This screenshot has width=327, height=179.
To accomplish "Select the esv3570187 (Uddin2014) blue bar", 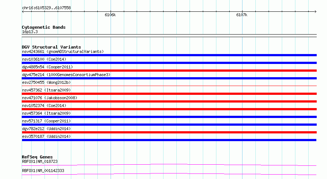I will tap(169, 140).
